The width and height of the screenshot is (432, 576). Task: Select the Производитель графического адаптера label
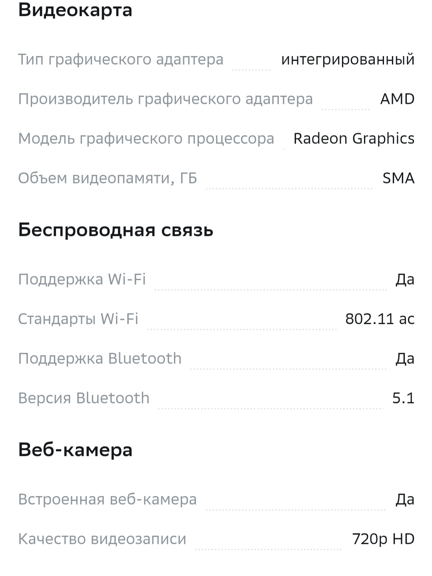[165, 99]
